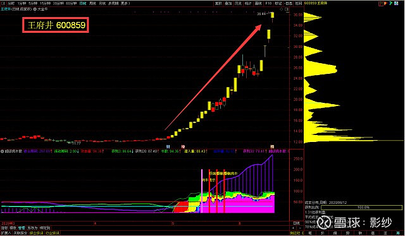The width and height of the screenshot is (405, 236).
Task: Click the red arrow flag icon
Action: click(385, 3)
